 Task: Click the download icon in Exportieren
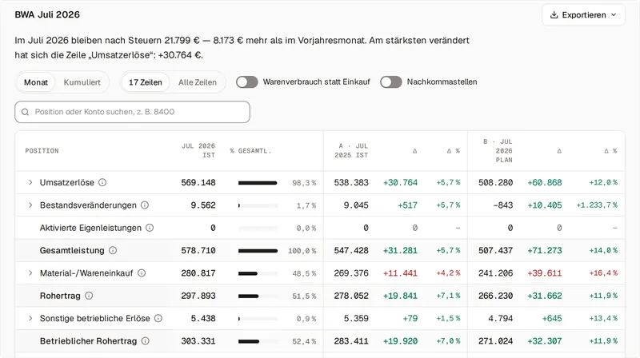point(554,15)
